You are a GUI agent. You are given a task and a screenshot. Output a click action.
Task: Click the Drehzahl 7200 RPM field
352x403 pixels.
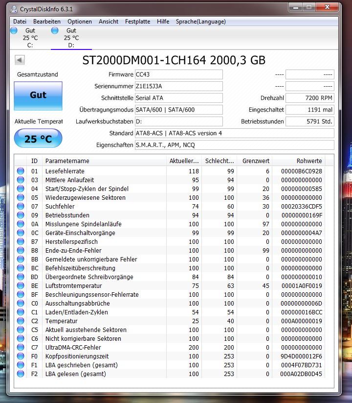click(x=310, y=98)
